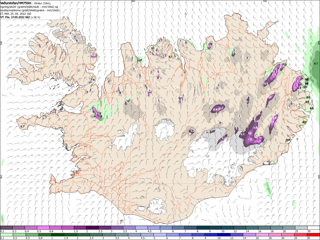Pick the snow-scale swatch starting at 0.2
Viewport: 320px width, 240px height.
[6, 228]
